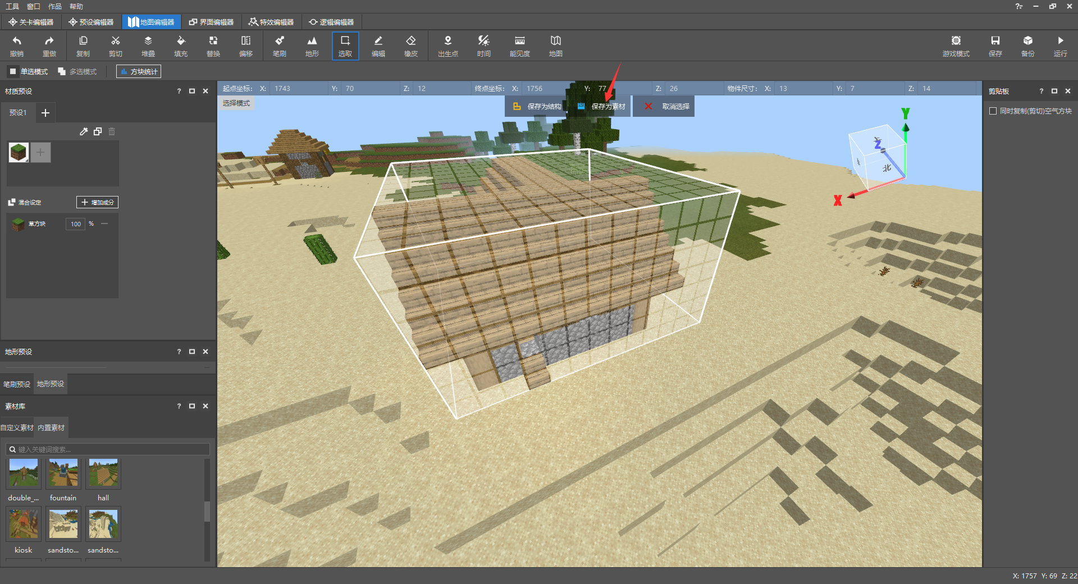Click the Spawn point (出生点) tool
The width and height of the screenshot is (1078, 584).
click(448, 46)
